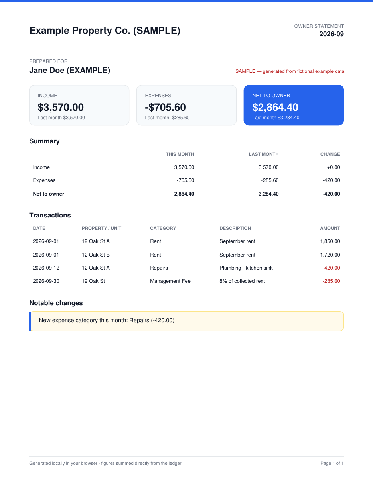Click the 'New expense category' Repairs notice
The width and height of the screenshot is (373, 482).
tap(186, 321)
